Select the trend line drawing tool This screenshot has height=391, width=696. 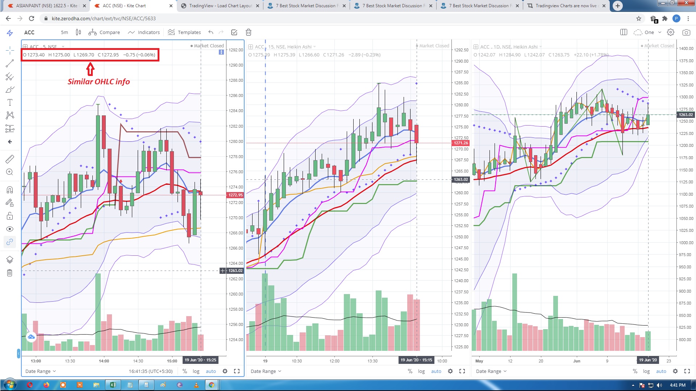coord(10,64)
